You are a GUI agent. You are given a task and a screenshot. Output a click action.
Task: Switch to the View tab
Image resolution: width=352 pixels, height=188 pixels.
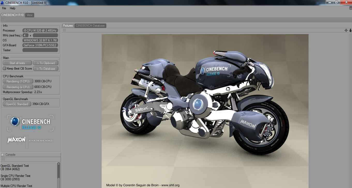tap(30, 15)
